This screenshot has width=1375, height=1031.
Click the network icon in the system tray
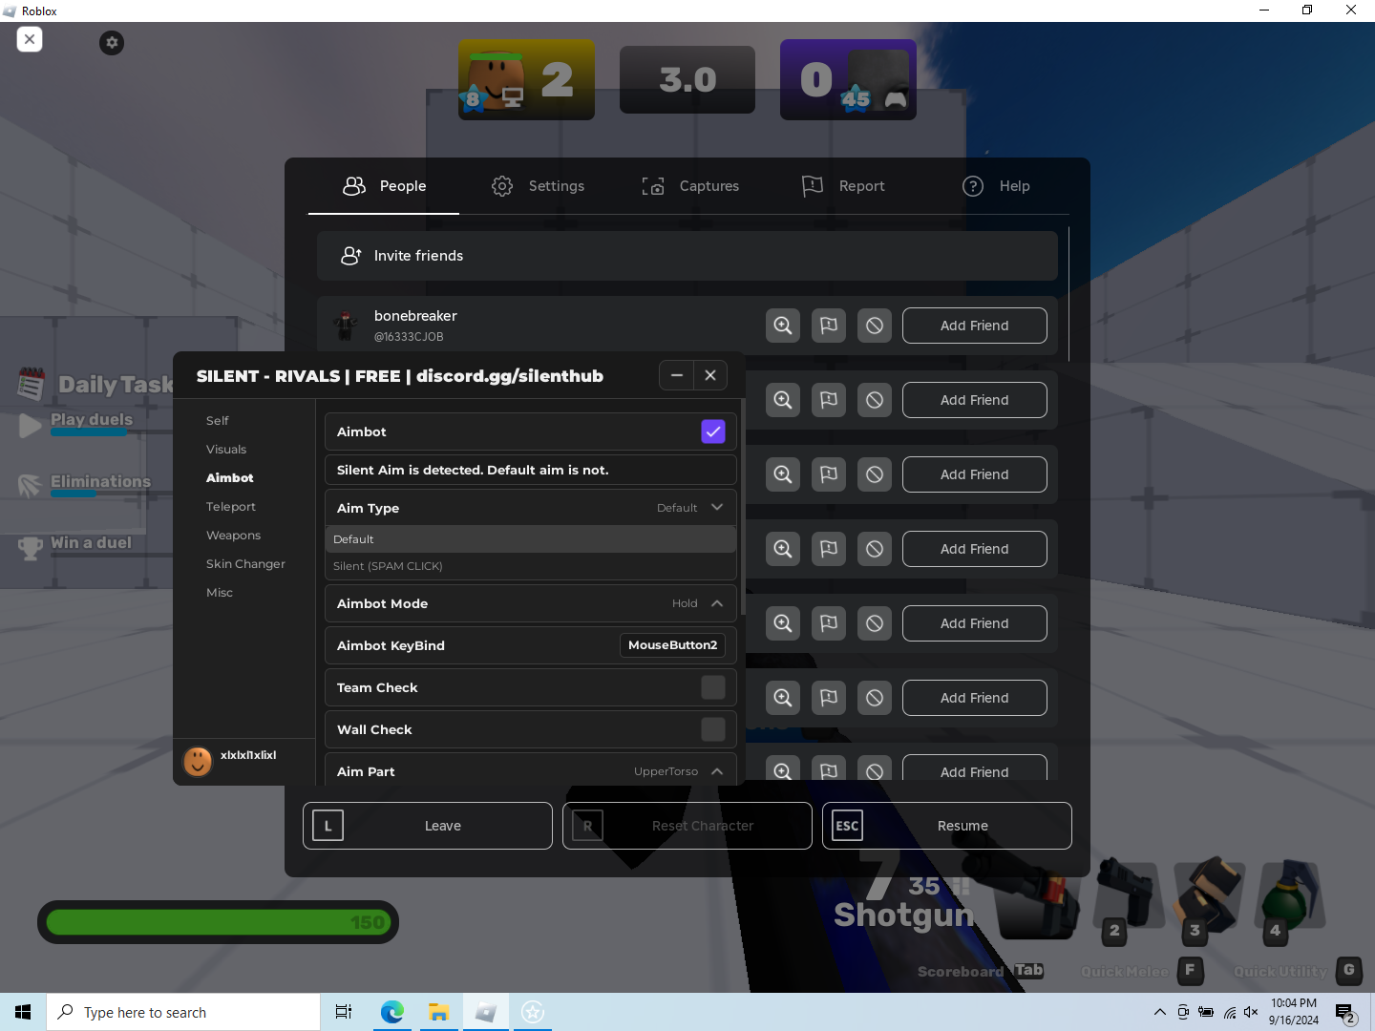[1229, 1012]
